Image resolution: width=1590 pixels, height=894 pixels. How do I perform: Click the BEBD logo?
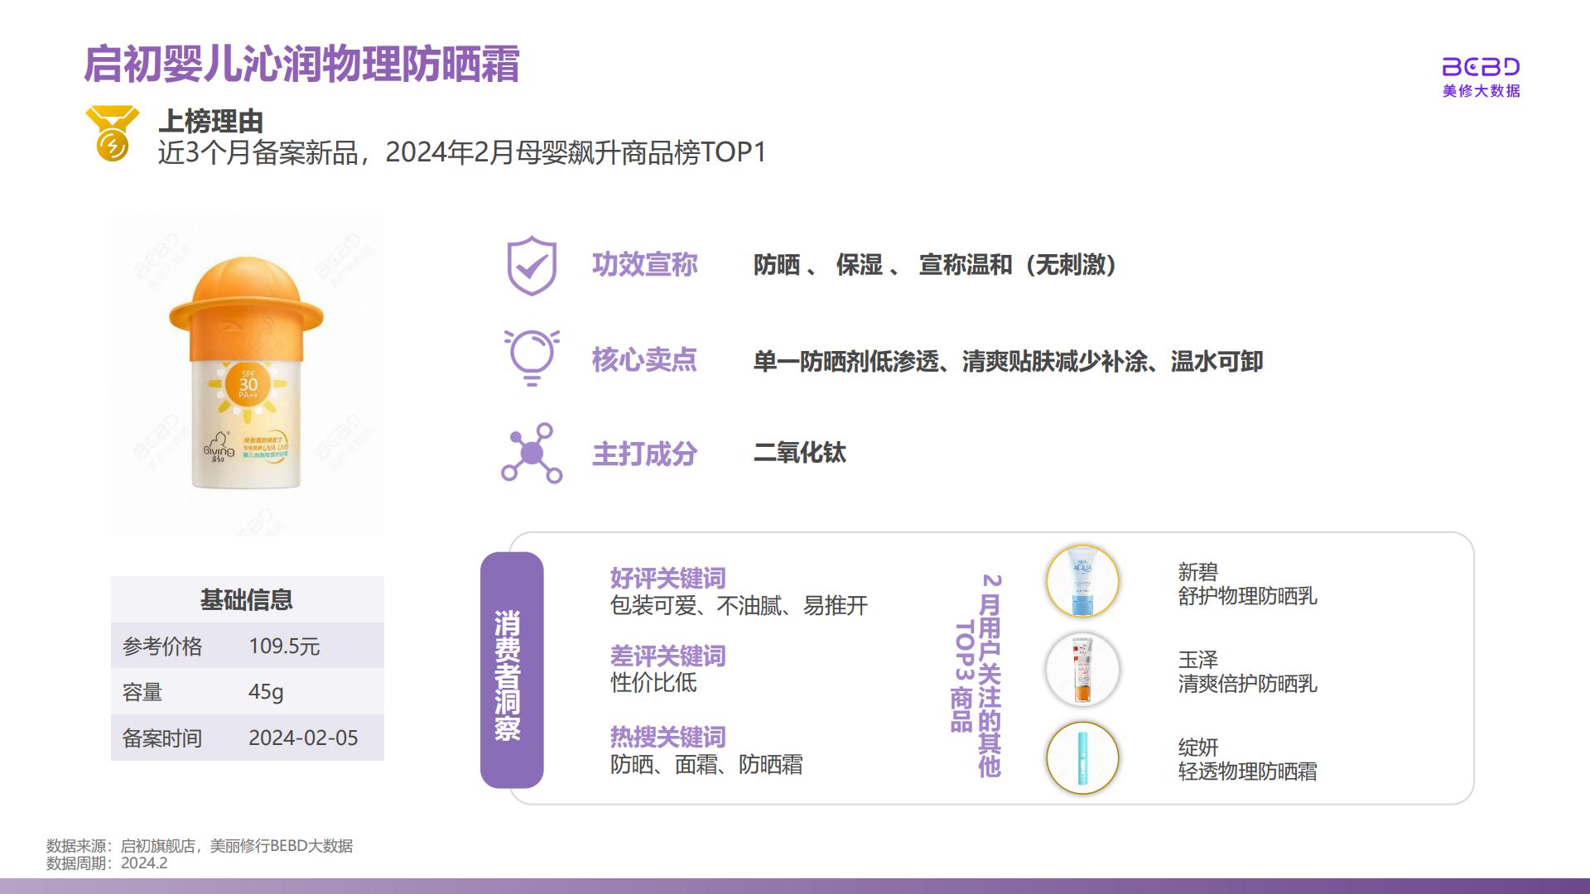[1481, 68]
